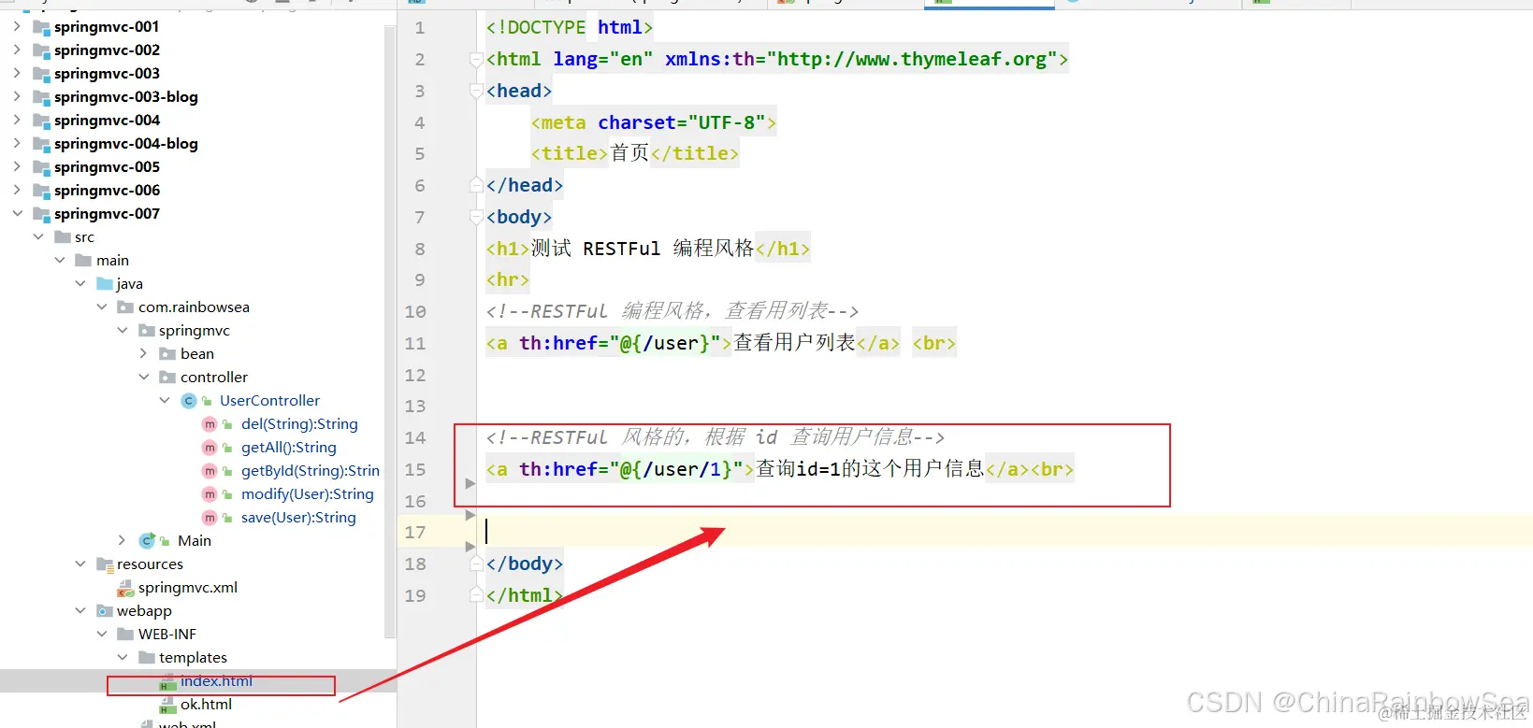Click the springmvc package icon
Screen dimensions: 1533x728
point(147,330)
